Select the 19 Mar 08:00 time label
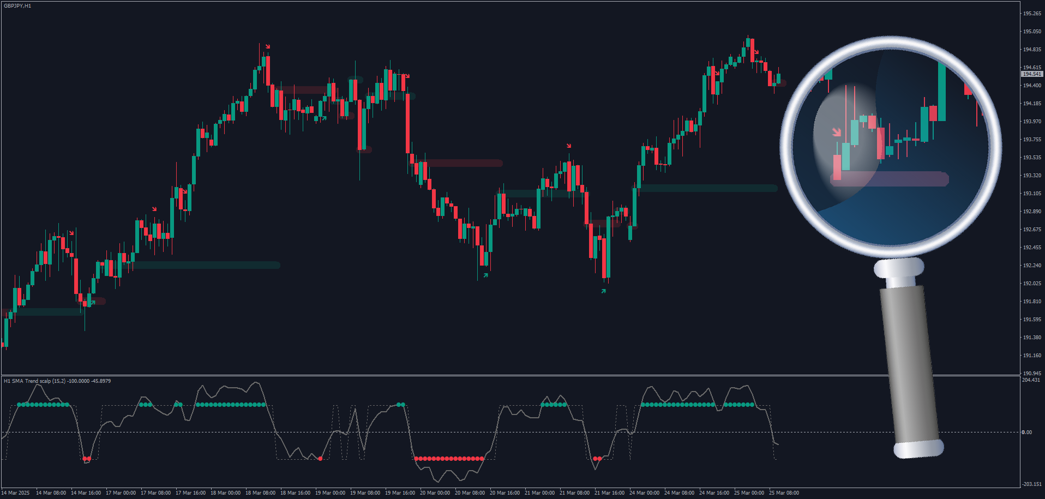The image size is (1045, 499). pyautogui.click(x=365, y=493)
